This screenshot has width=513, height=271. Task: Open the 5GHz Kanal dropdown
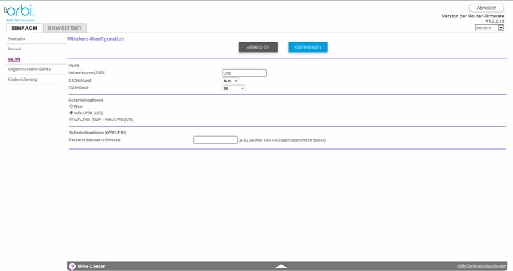pyautogui.click(x=233, y=88)
